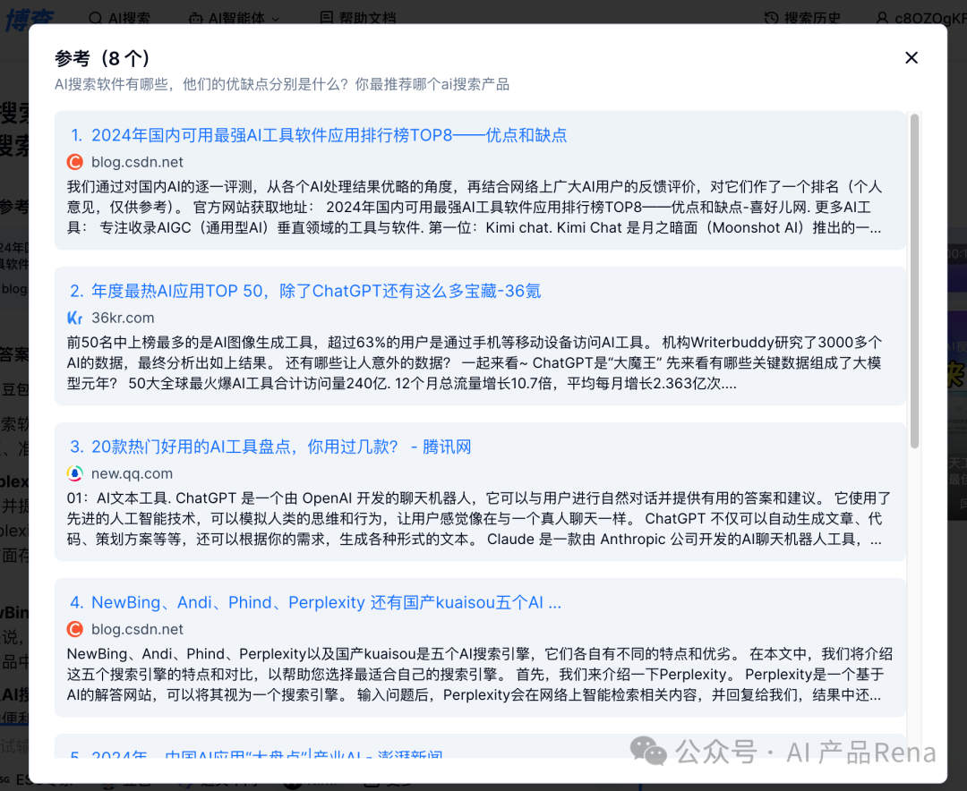This screenshot has width=967, height=791.
Task: Expand the AI智能体 dropdown chevron
Action: pos(276,18)
